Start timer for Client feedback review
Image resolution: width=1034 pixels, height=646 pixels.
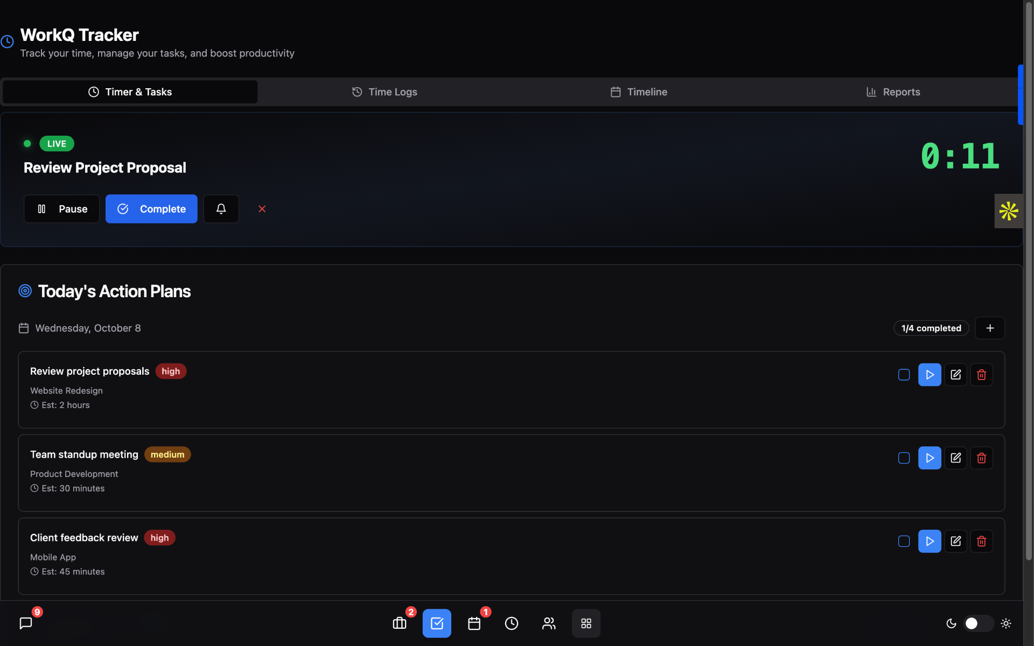(930, 541)
